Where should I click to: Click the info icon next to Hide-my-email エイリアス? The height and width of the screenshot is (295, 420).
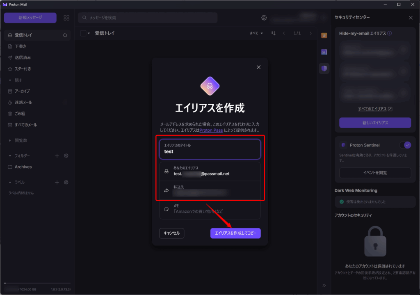point(390,33)
